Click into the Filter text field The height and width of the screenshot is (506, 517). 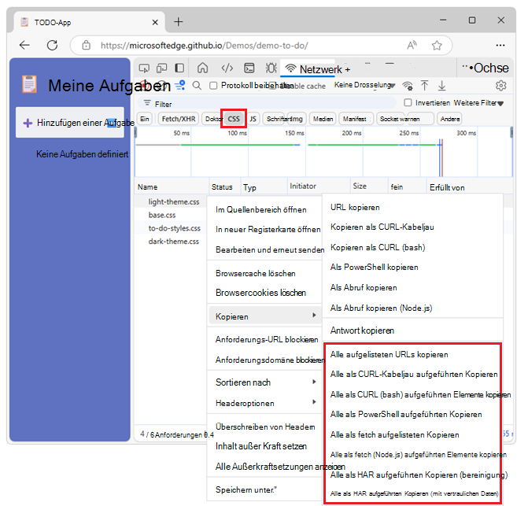(x=267, y=104)
